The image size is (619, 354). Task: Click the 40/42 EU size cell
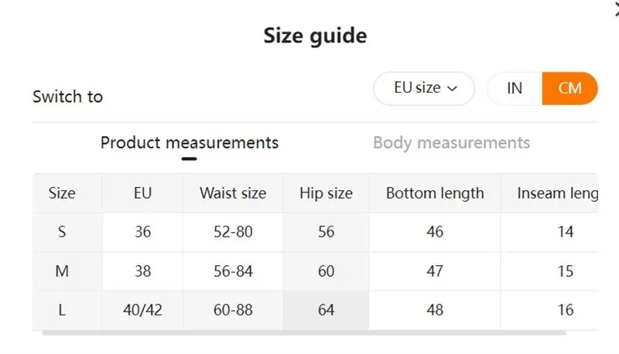(x=142, y=310)
